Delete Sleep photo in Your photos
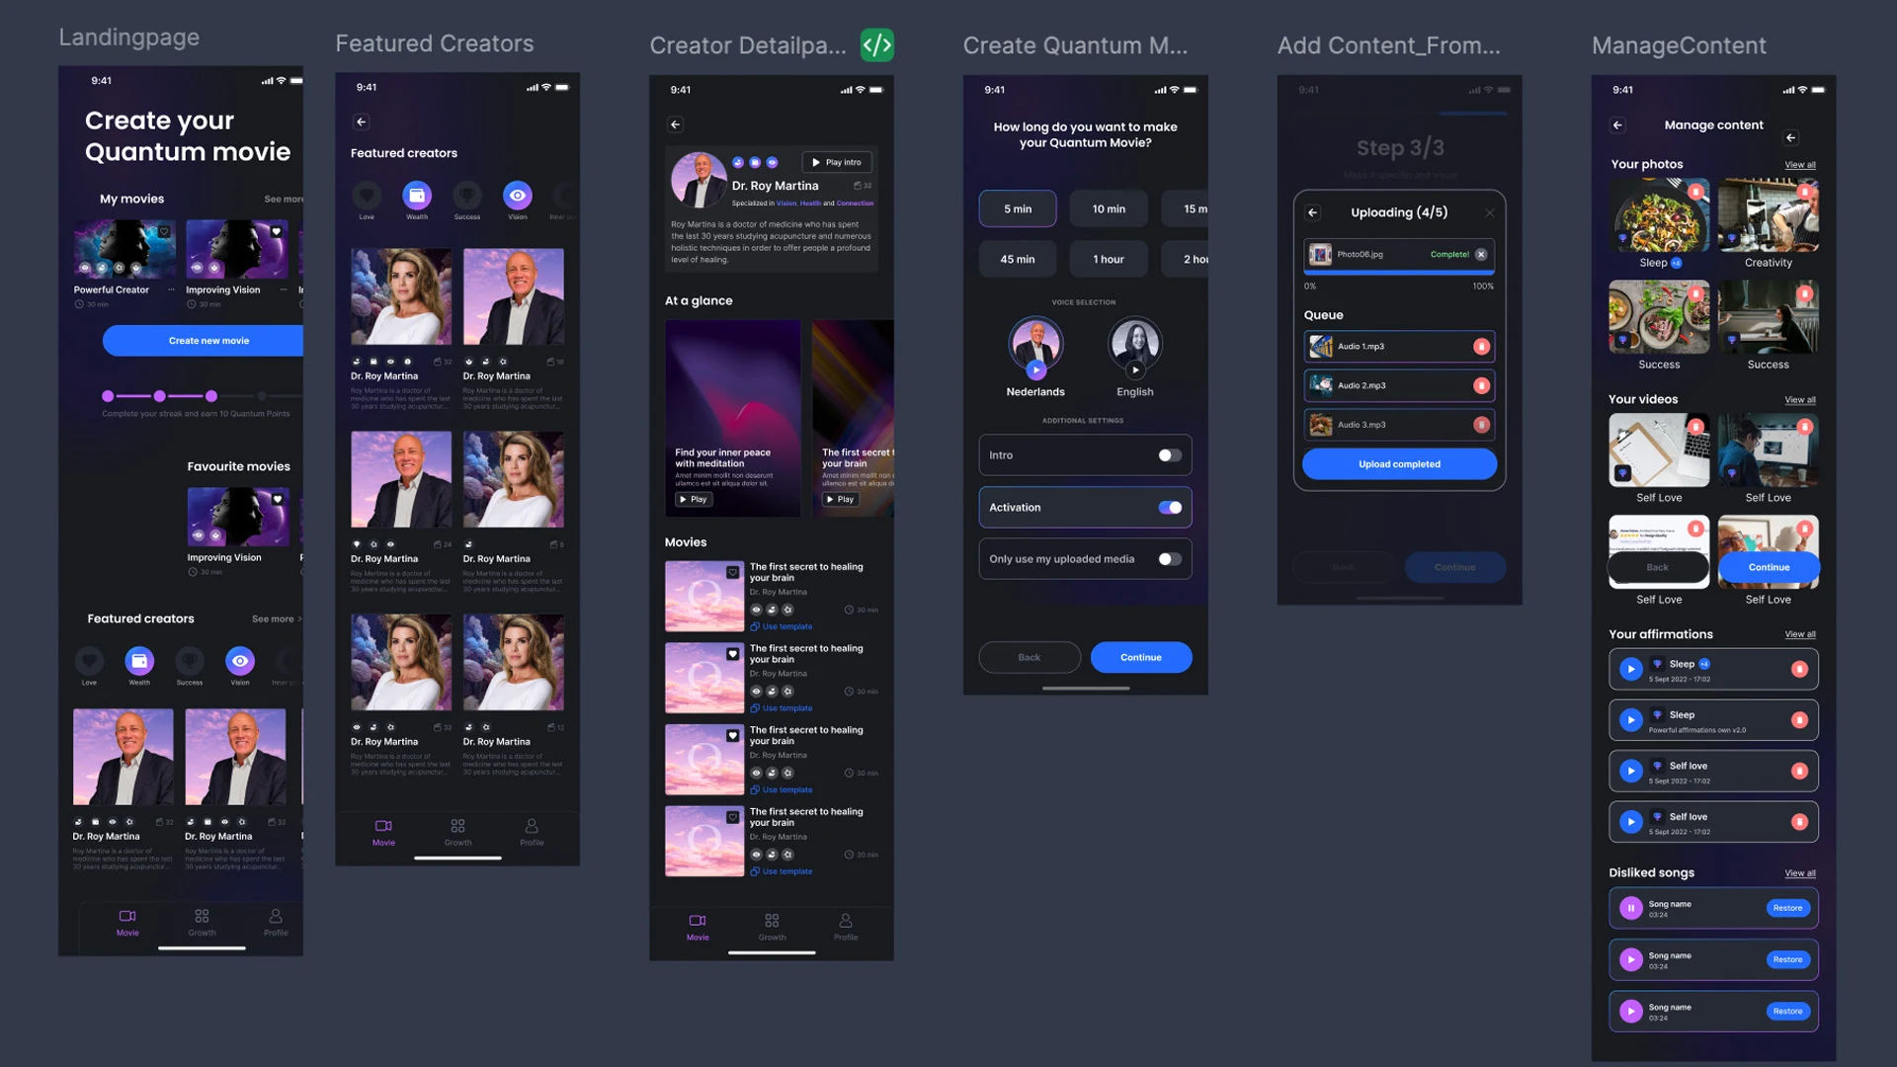Screen dimensions: 1897x1067 pyautogui.click(x=1695, y=192)
